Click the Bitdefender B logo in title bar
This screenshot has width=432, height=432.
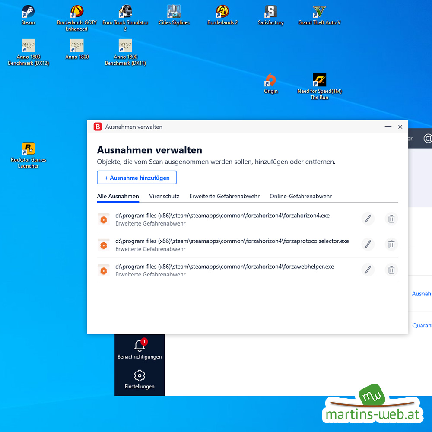pyautogui.click(x=98, y=127)
